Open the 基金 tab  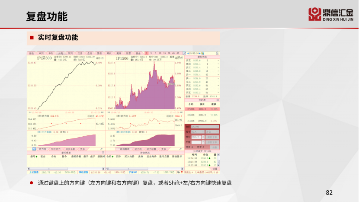(x=138, y=53)
